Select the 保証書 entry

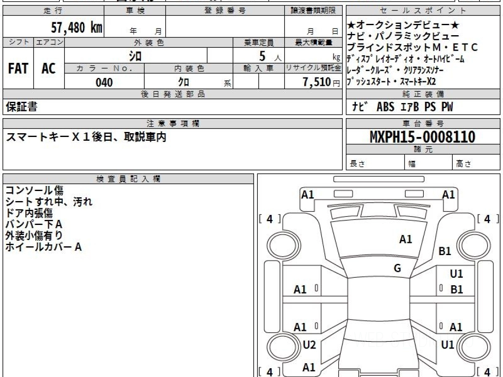(x=21, y=107)
